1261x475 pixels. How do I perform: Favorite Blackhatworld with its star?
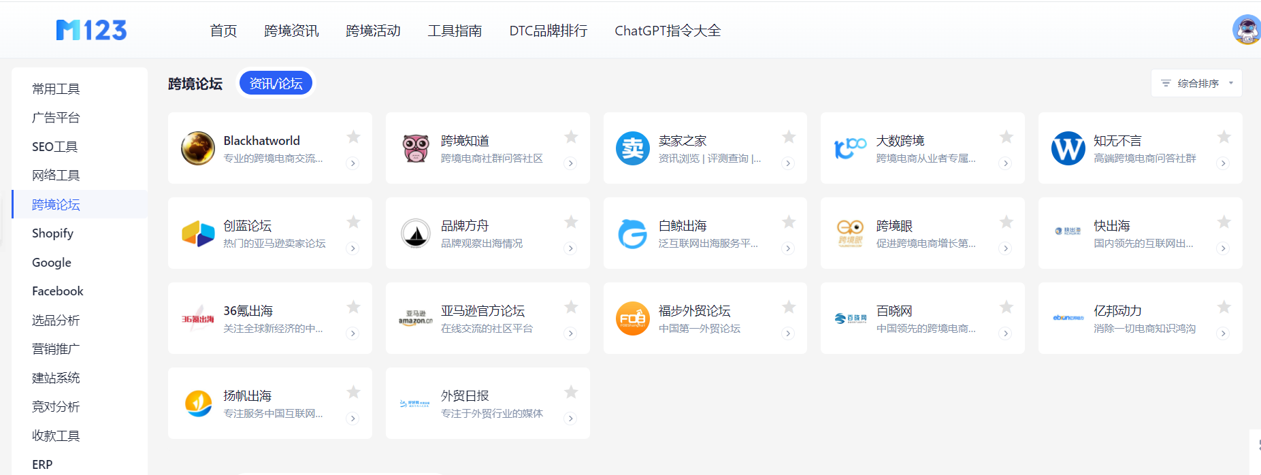coord(353,137)
